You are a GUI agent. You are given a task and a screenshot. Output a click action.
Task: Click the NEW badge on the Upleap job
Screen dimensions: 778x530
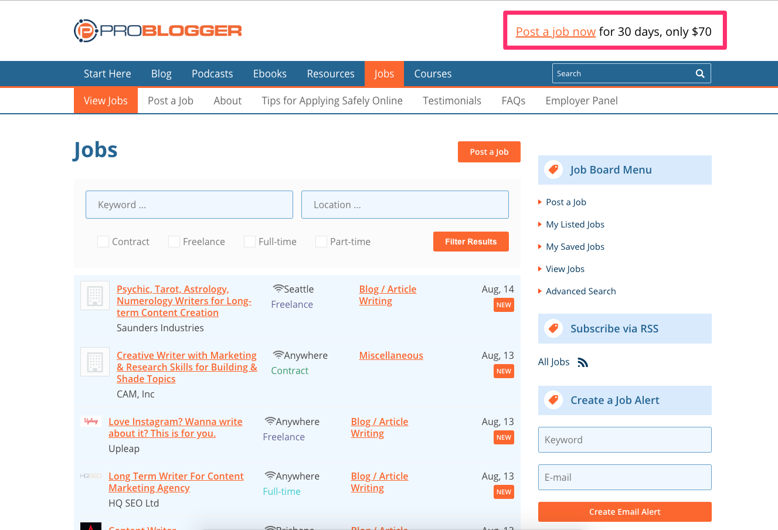(504, 437)
